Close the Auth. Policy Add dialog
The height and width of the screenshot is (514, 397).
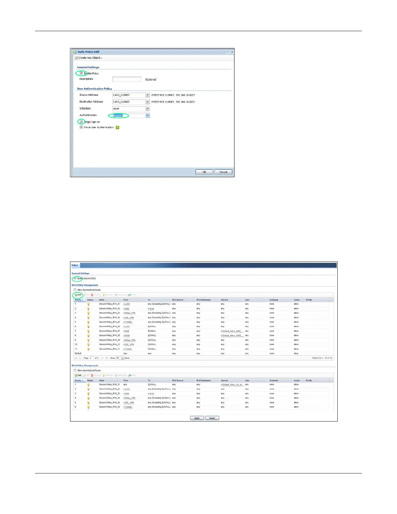pos(232,52)
